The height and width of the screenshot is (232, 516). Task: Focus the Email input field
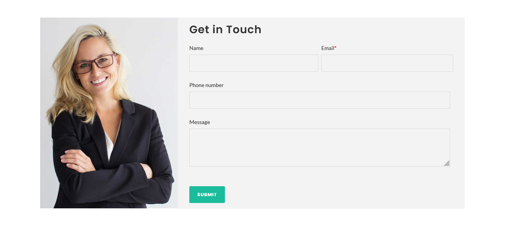point(387,63)
